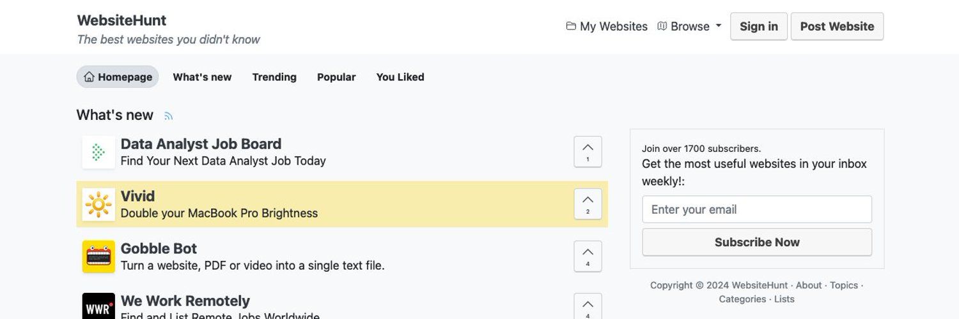The width and height of the screenshot is (959, 319).
Task: Click the Vivid sun icon
Action: coord(98,204)
